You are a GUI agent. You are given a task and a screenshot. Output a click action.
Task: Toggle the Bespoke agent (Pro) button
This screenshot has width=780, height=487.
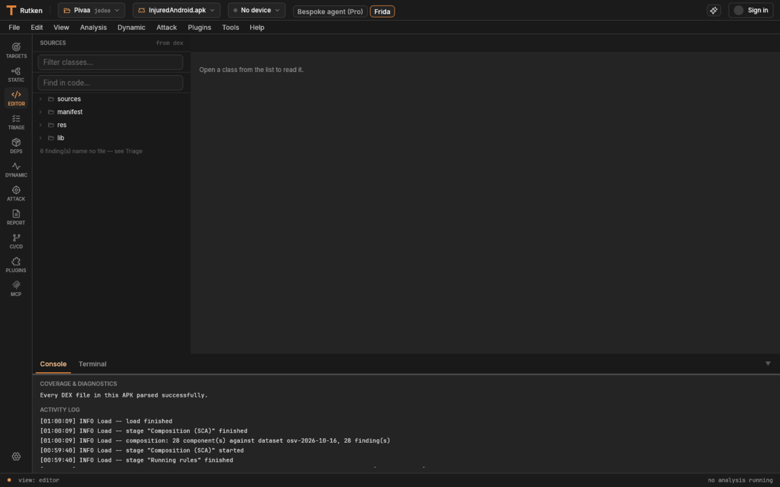tap(330, 11)
